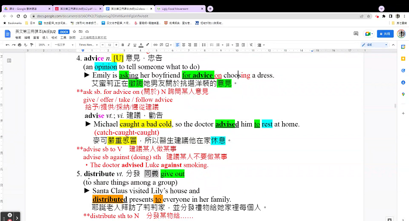409x221 pixels.
Task: Open Google Keep in side panel
Action: click(403, 58)
